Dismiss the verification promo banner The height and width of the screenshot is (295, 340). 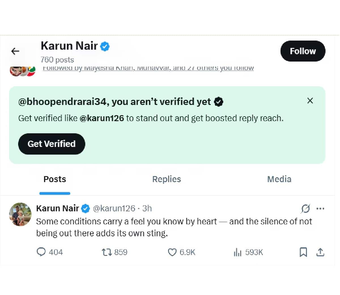310,101
